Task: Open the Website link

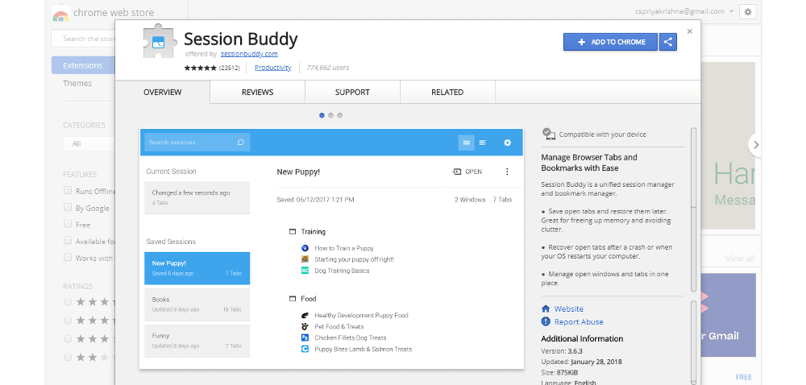Action: coord(568,309)
